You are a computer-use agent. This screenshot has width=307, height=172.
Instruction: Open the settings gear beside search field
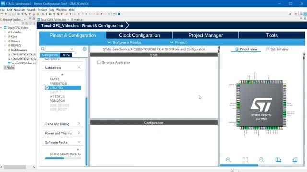click(84, 49)
